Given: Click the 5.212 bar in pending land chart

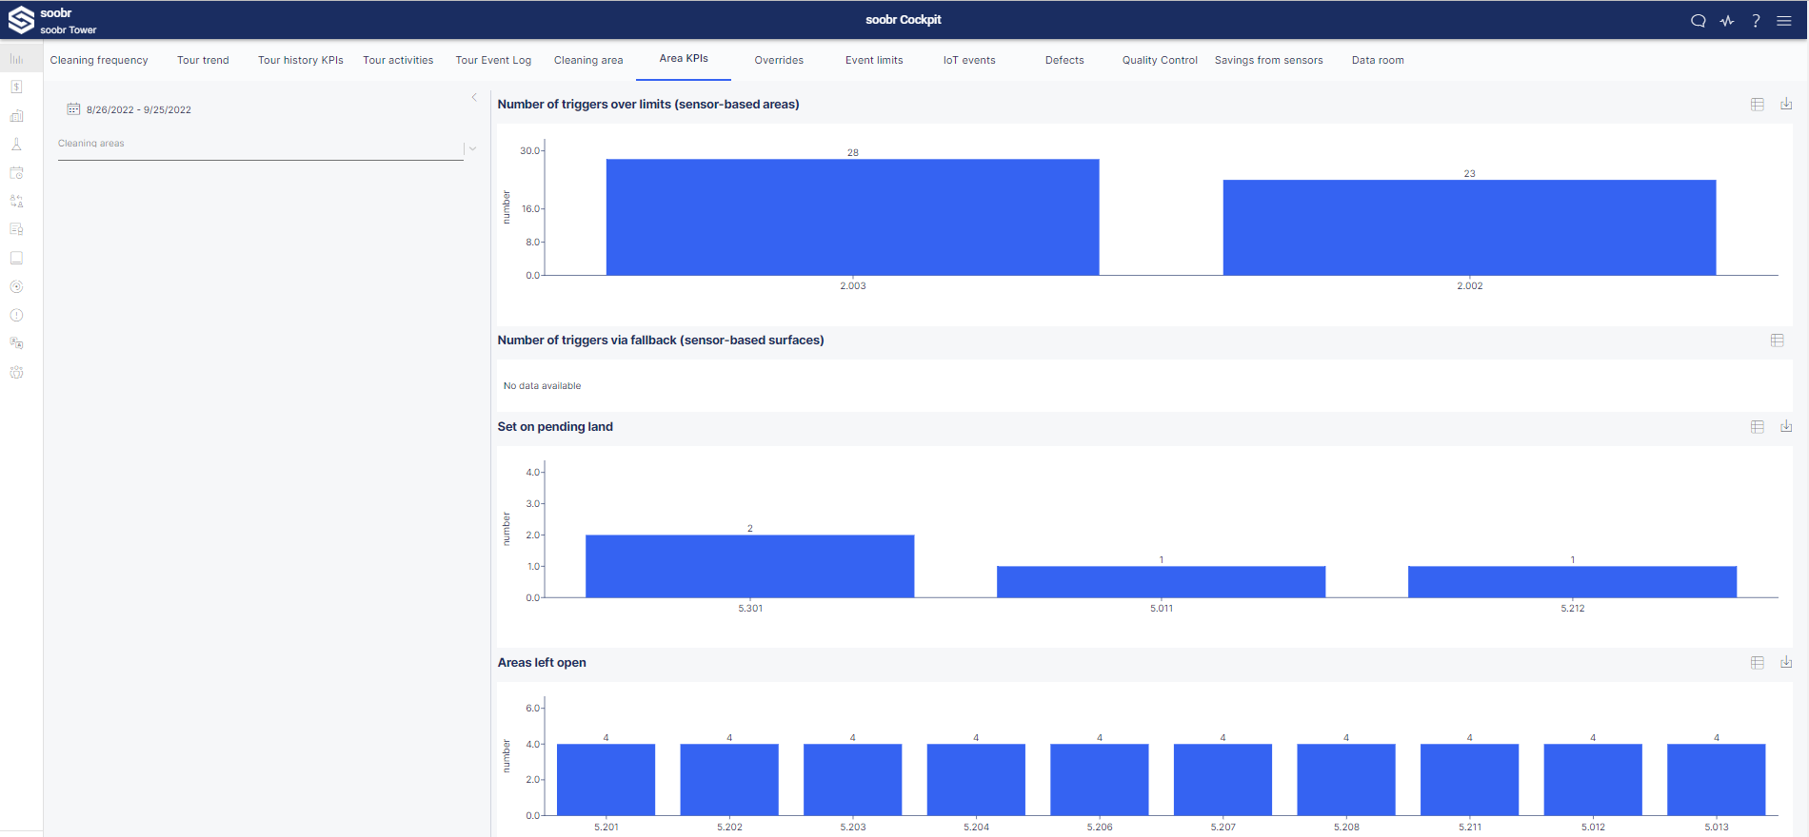Looking at the screenshot, I should click(1573, 582).
